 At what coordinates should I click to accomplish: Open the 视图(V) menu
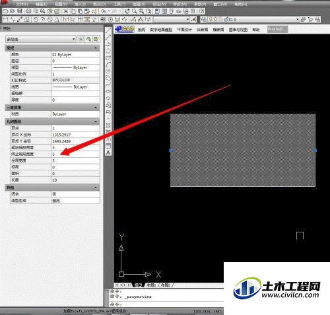tap(61, 4)
